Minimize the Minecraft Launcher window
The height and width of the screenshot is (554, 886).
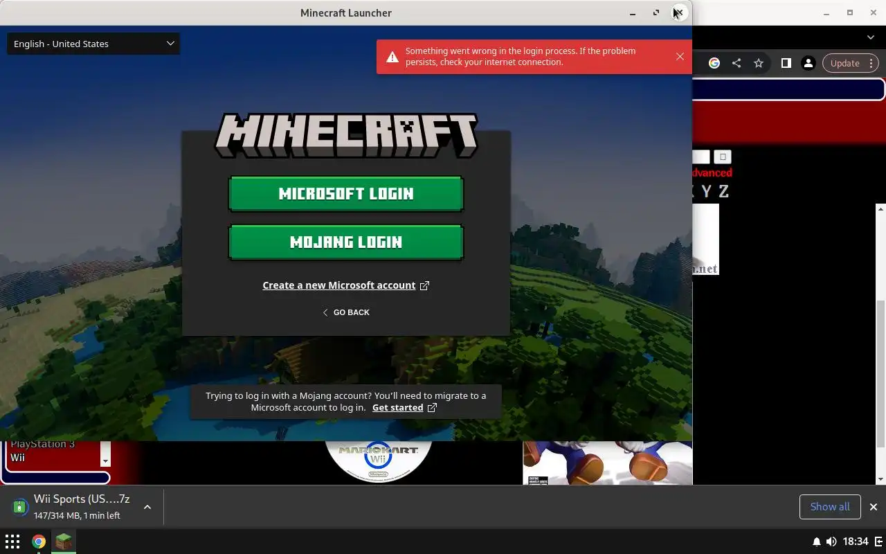click(633, 13)
